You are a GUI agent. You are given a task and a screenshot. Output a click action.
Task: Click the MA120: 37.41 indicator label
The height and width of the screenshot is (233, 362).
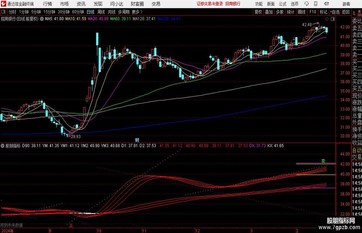(x=144, y=19)
